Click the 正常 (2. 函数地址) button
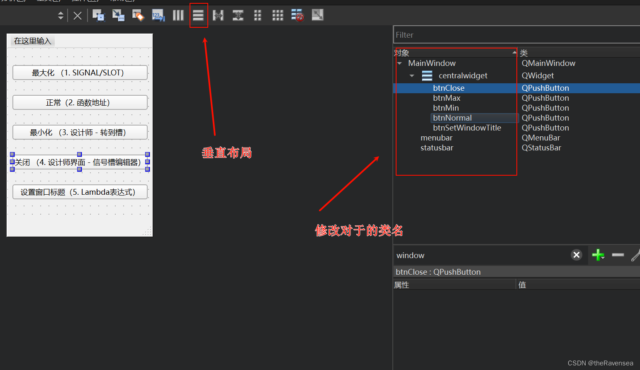 (x=80, y=102)
